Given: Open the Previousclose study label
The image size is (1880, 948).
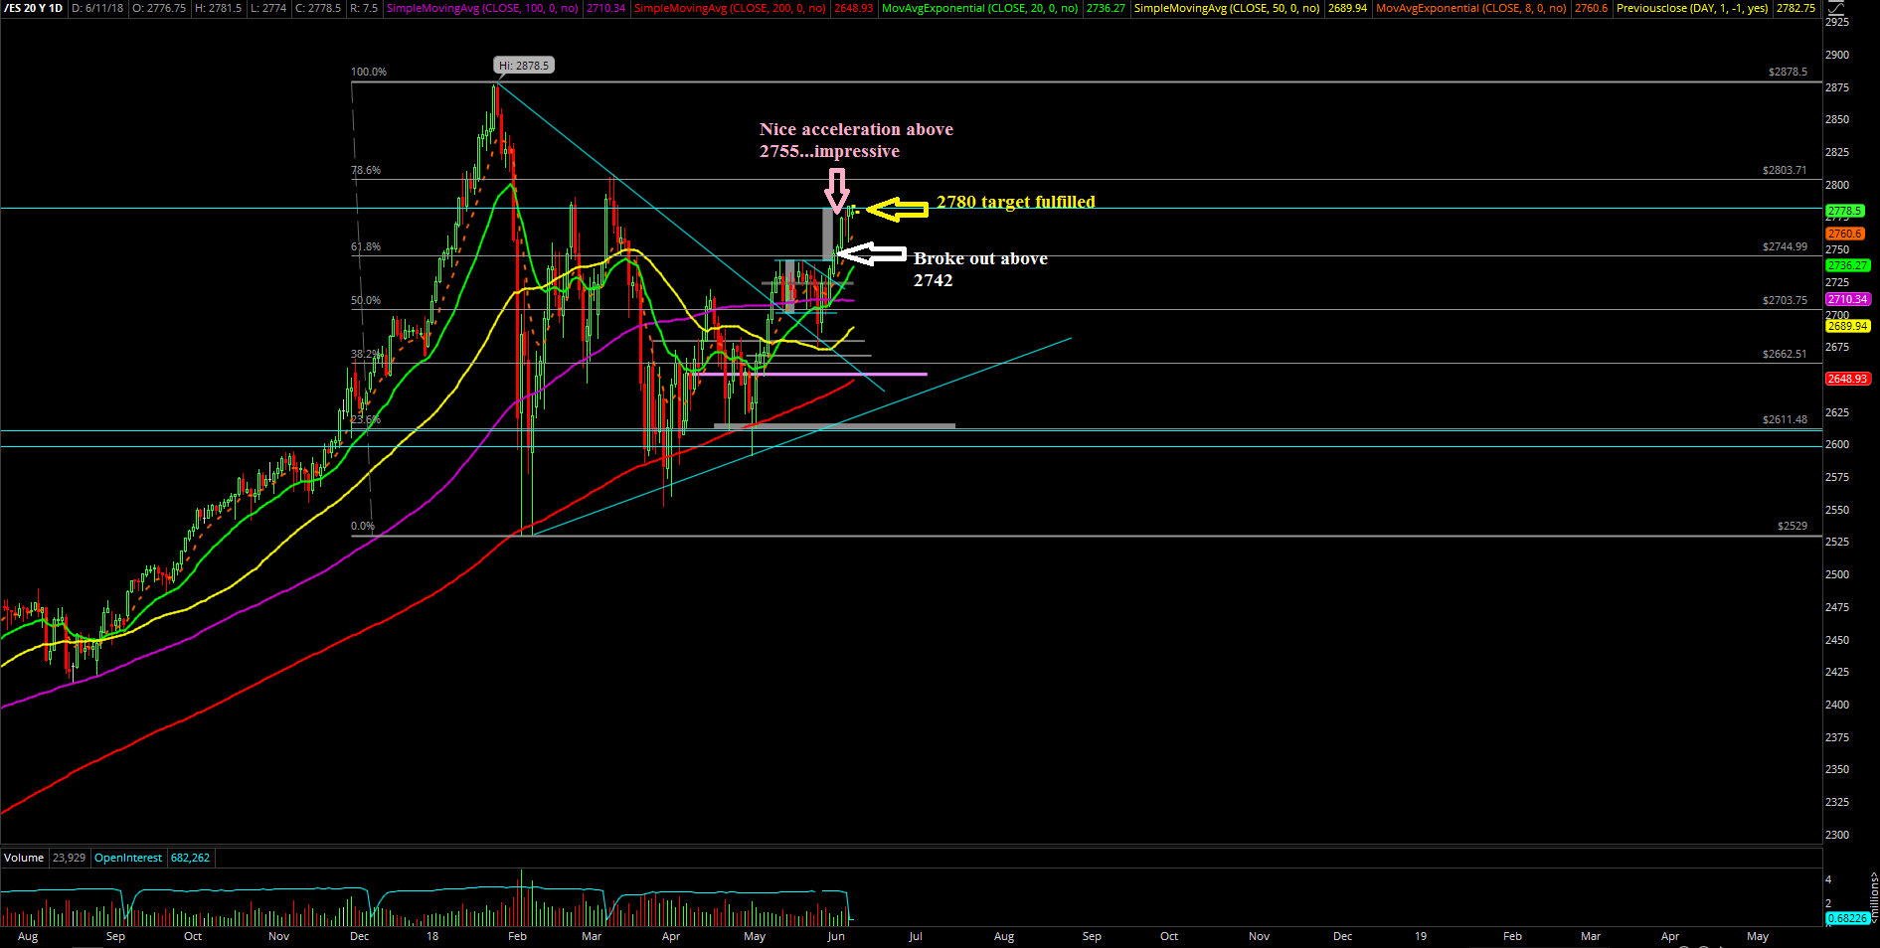Looking at the screenshot, I should (x=1692, y=8).
